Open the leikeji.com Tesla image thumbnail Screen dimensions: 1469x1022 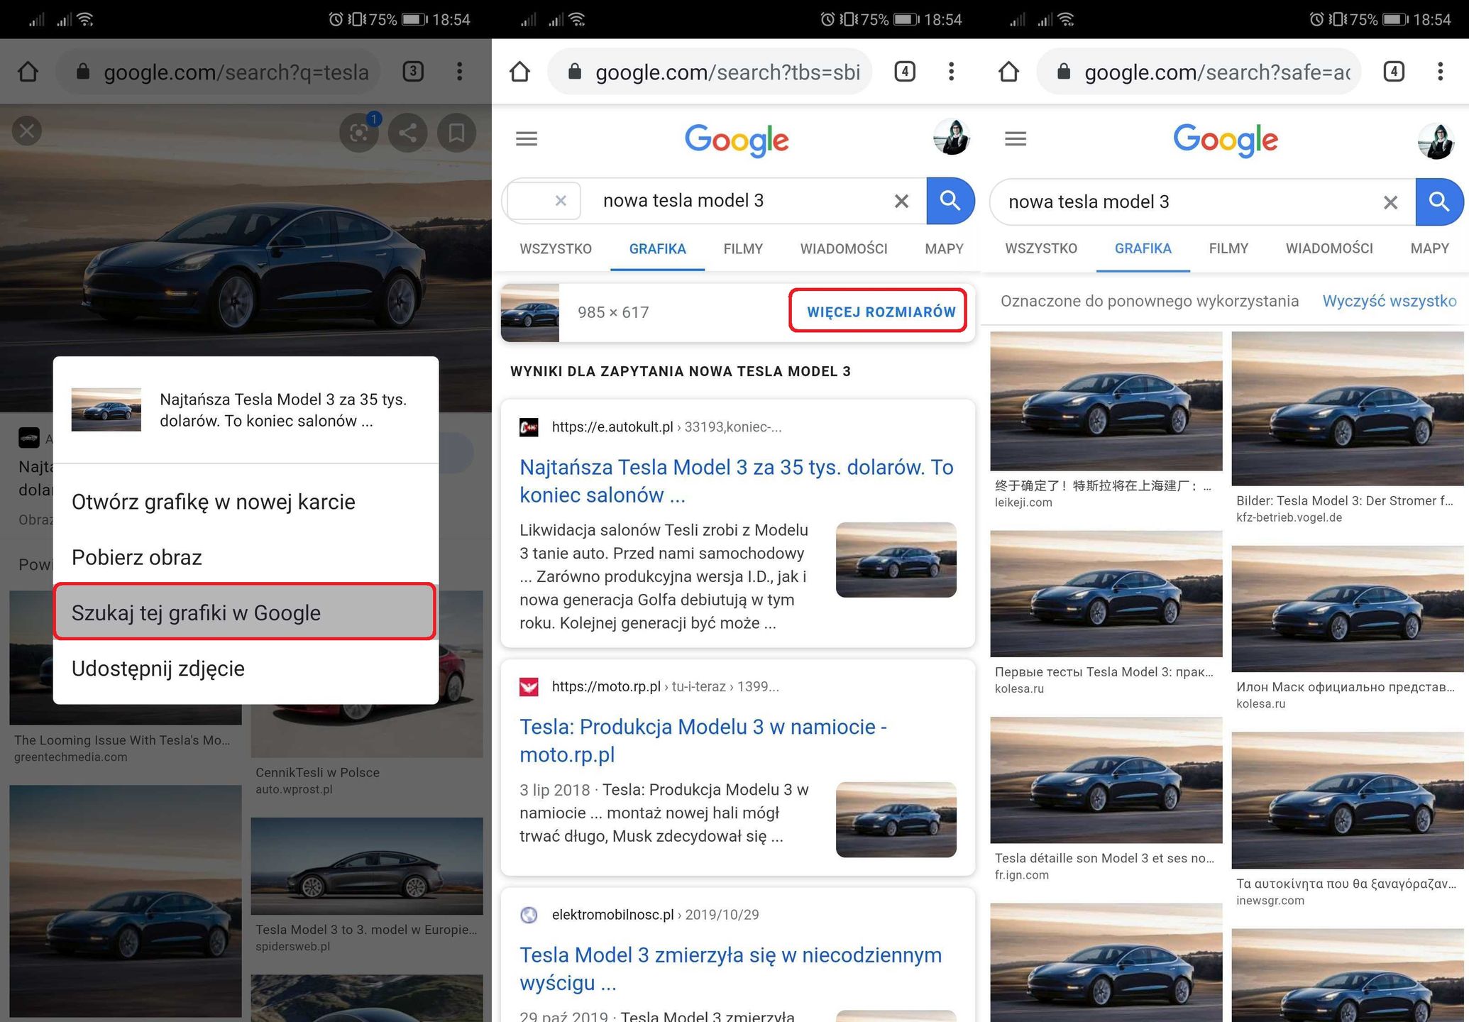[1105, 402]
